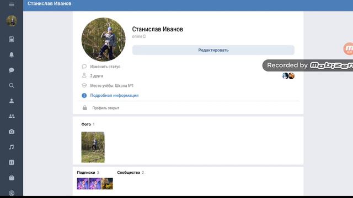The width and height of the screenshot is (353, 198).
Task: Open the circular icon at sidebar bottom
Action: (12, 193)
